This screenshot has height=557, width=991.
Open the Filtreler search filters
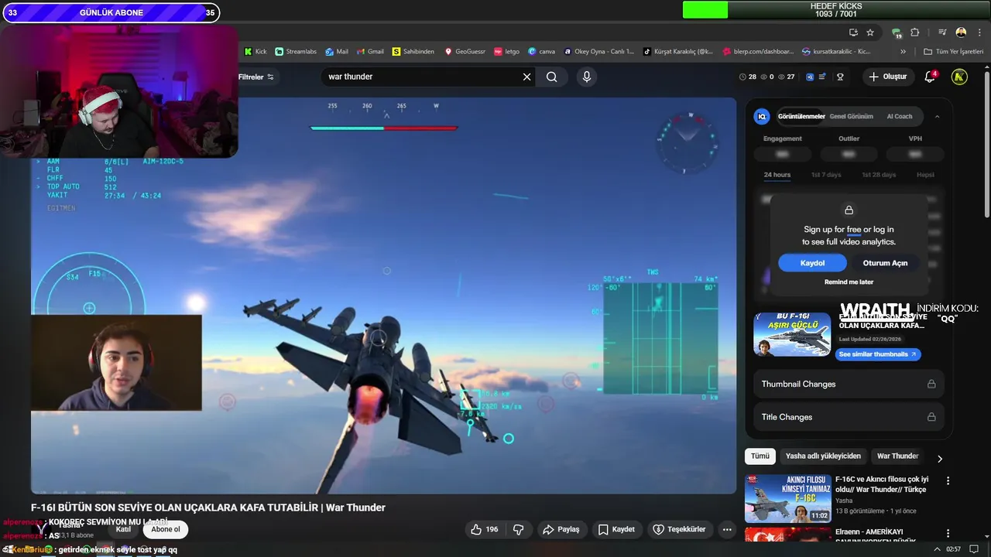[x=256, y=77]
